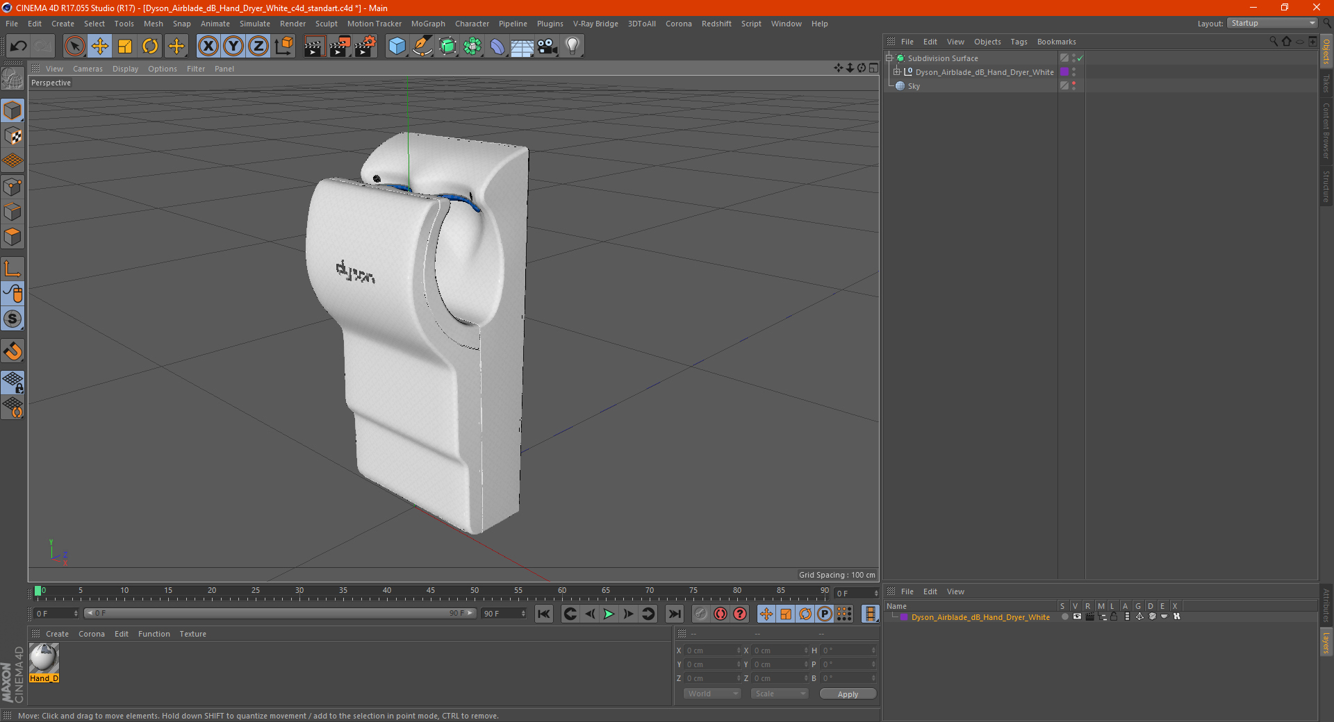
Task: Toggle coordinate system icon
Action: click(283, 47)
